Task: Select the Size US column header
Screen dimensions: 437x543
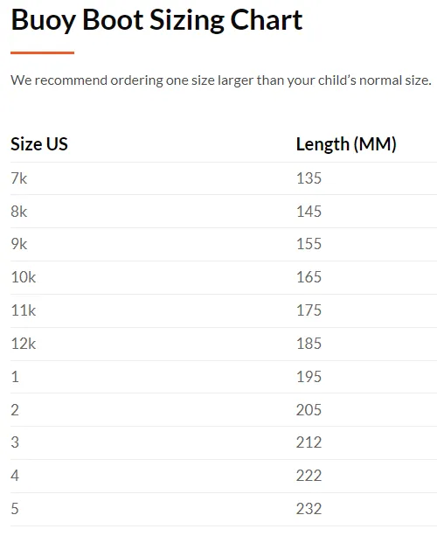Action: click(39, 143)
